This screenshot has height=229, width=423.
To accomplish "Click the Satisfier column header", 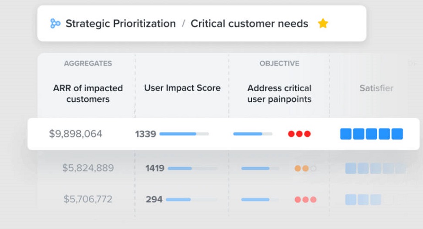I will pyautogui.click(x=376, y=88).
